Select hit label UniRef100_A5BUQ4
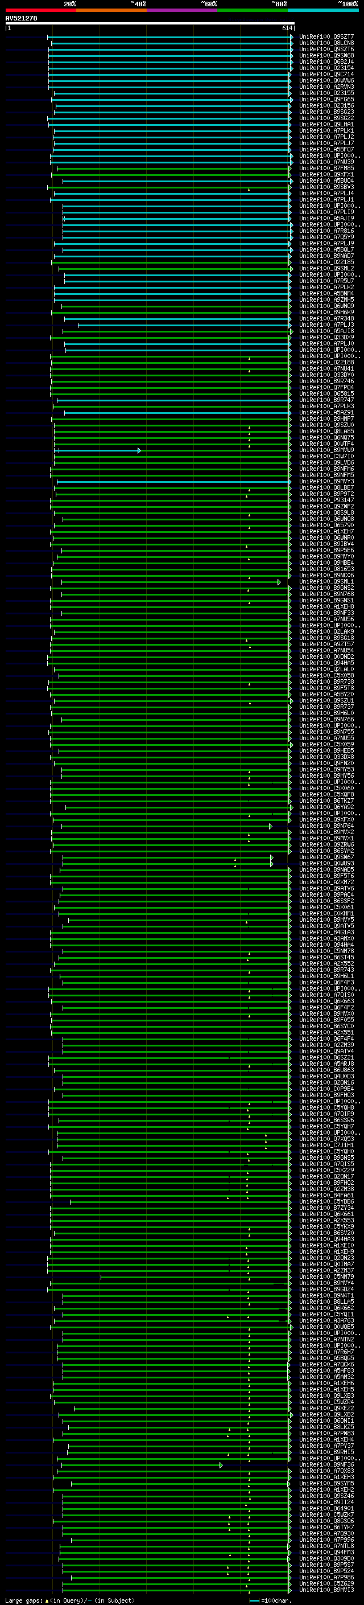364x1605 pixels. 326,180
